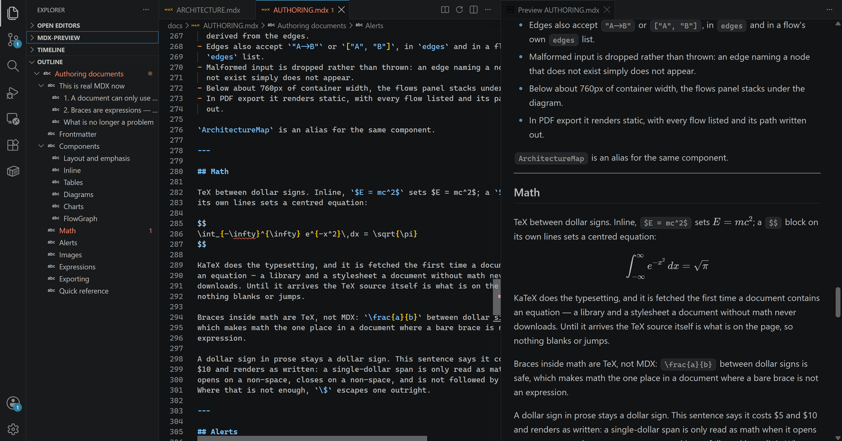Click the editor horizontal scrollbar
842x441 pixels.
click(312, 438)
